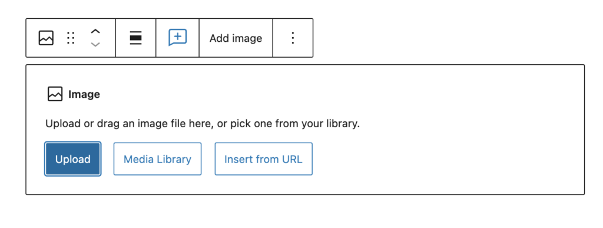Viewport: 603px width, 228px height.
Task: Open the three-dot block options menu
Action: click(x=293, y=38)
